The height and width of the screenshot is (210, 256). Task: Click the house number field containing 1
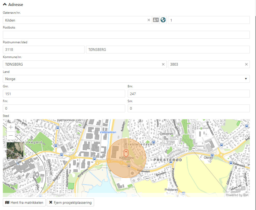pyautogui.click(x=209, y=20)
